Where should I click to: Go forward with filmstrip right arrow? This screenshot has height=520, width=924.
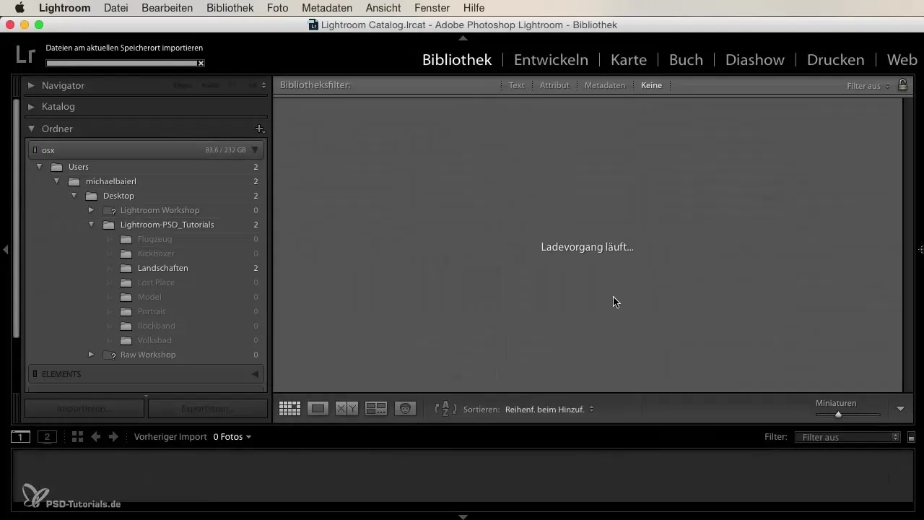(x=113, y=437)
